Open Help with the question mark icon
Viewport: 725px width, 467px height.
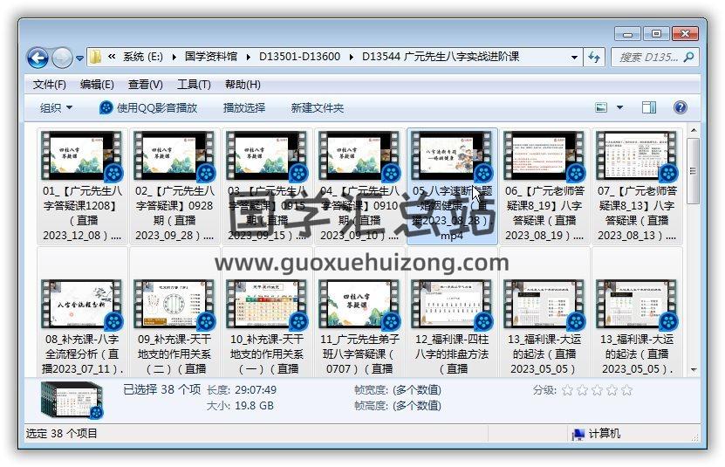pyautogui.click(x=681, y=107)
